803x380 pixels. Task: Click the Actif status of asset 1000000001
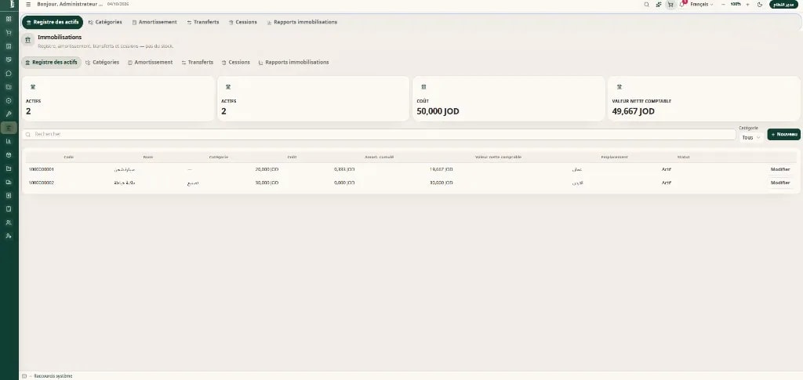(666, 169)
